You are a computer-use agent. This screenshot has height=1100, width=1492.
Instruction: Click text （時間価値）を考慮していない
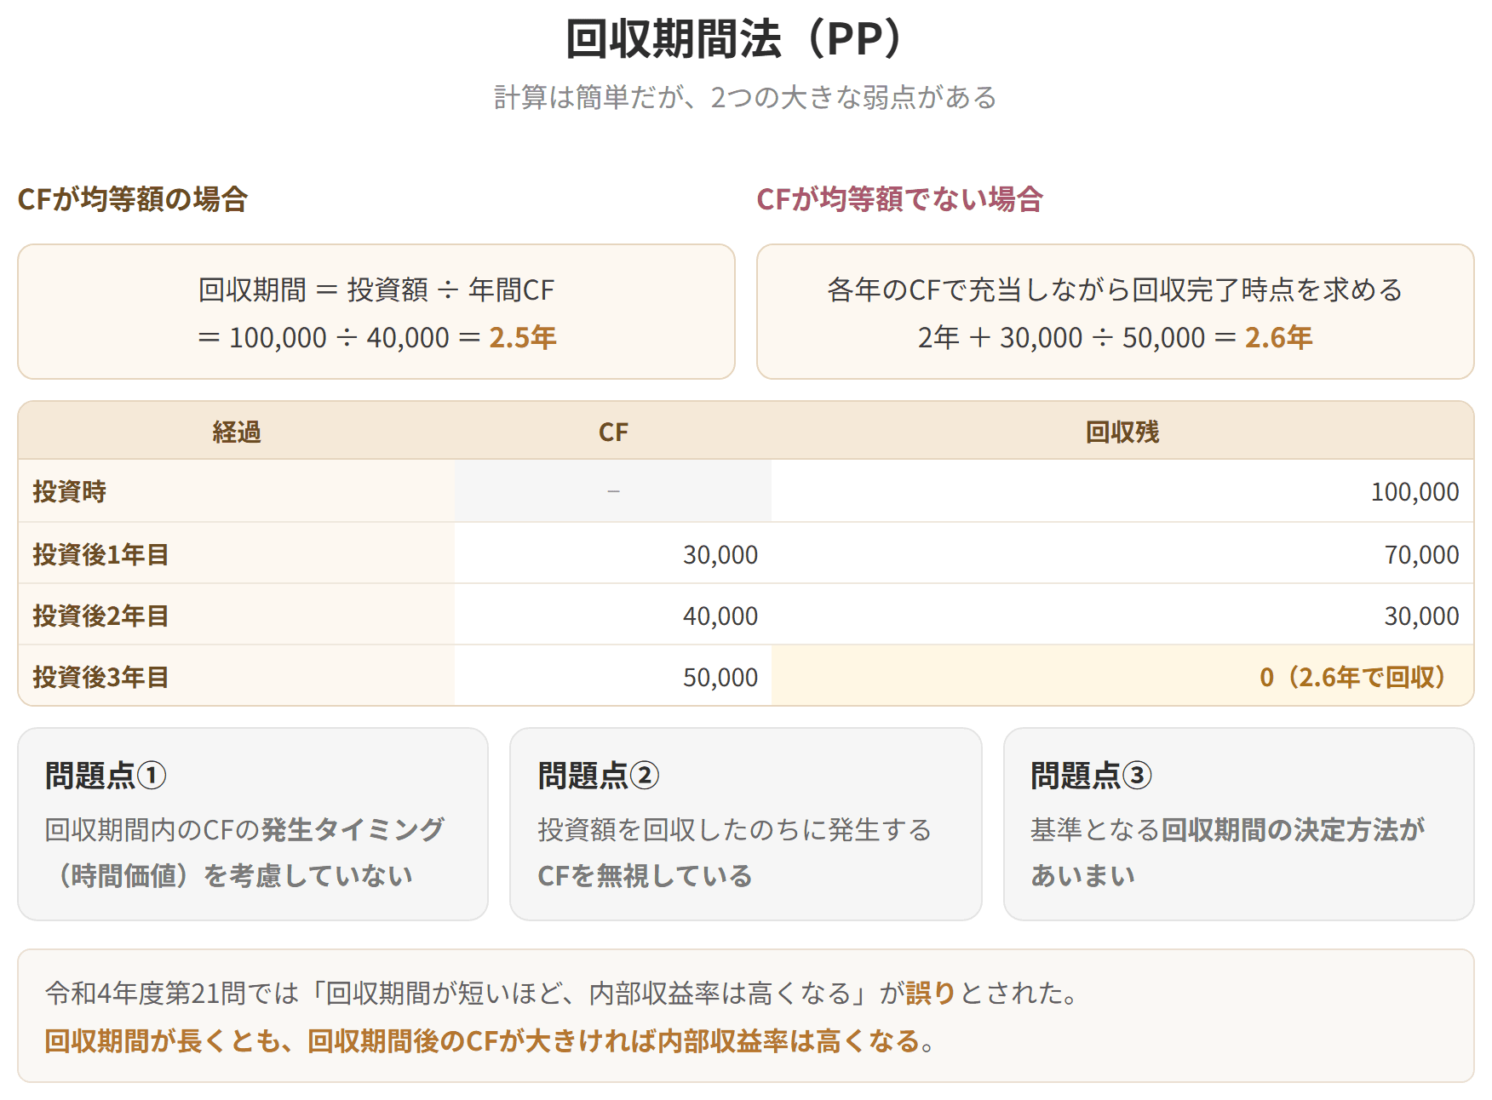coord(229,875)
